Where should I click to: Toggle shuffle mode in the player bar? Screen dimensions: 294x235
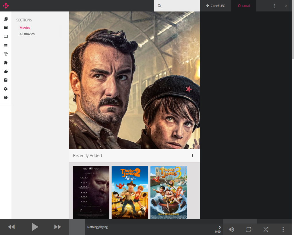(266, 229)
